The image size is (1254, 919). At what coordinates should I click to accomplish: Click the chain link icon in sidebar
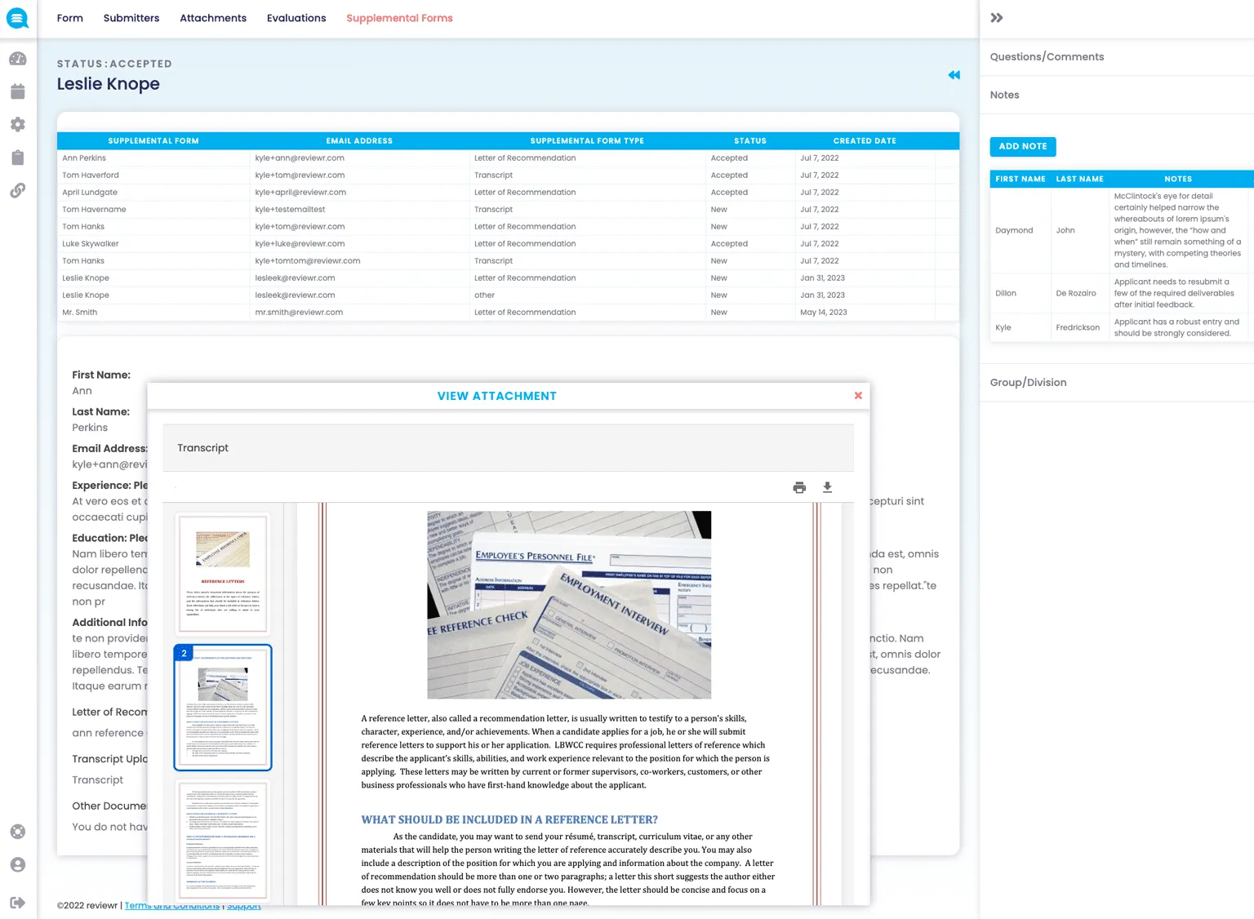click(x=18, y=190)
